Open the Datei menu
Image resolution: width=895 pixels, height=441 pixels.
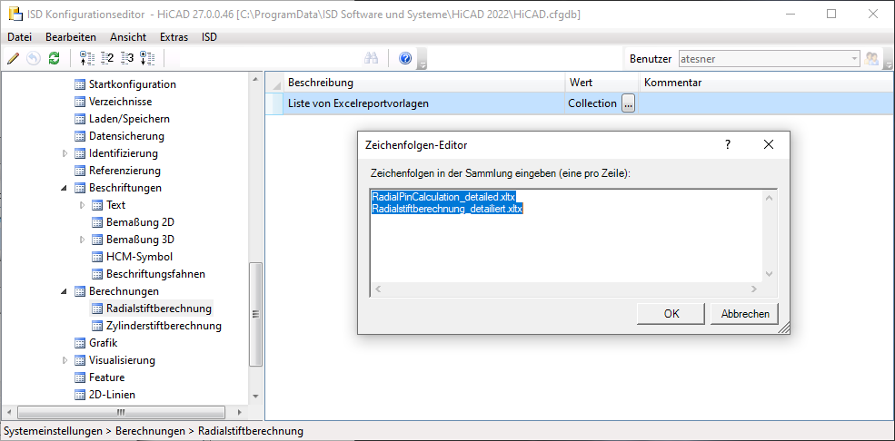coord(19,37)
